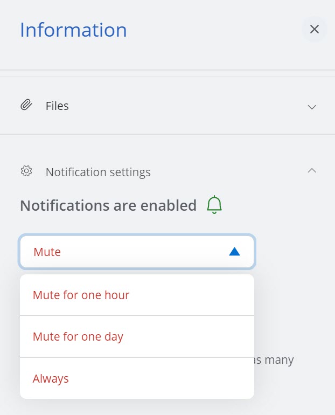Viewport: 335px width, 415px height.
Task: Click the separator between one day and Always
Action: tap(137, 357)
